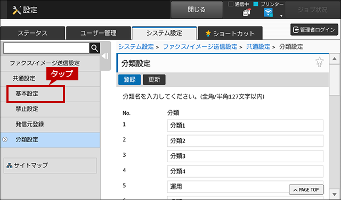Click the sitemap hierarchy icon
Image resolution: width=341 pixels, height=200 pixels.
tap(10, 165)
